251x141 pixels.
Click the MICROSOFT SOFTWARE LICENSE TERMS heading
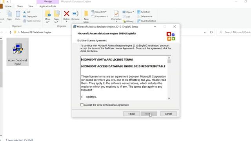point(107,60)
